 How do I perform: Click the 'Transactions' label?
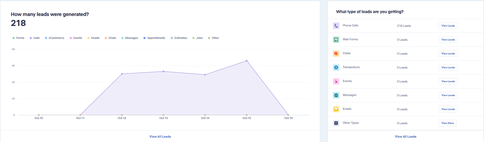(351, 67)
